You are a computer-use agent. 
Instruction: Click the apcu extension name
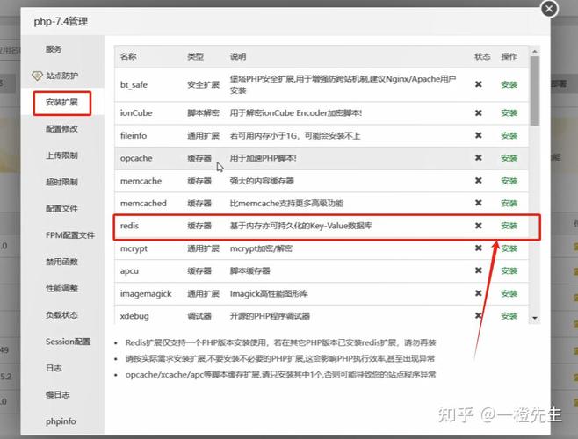coord(129,271)
